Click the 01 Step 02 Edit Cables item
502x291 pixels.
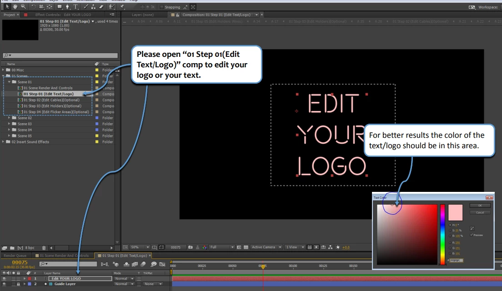coord(51,100)
